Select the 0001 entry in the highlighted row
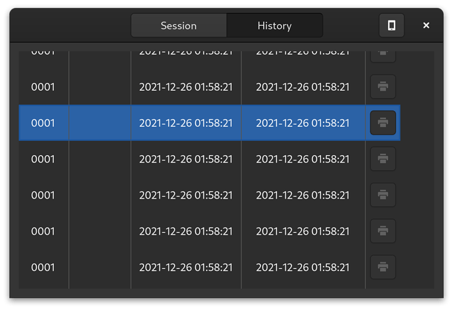 click(x=43, y=123)
